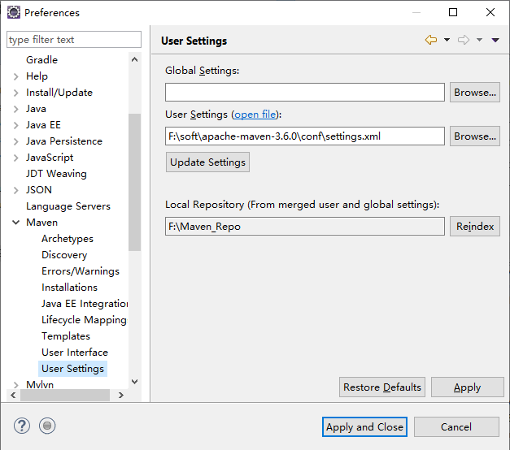Screen dimensions: 510x450
Task: Select the Installations preference page
Action: (x=69, y=288)
